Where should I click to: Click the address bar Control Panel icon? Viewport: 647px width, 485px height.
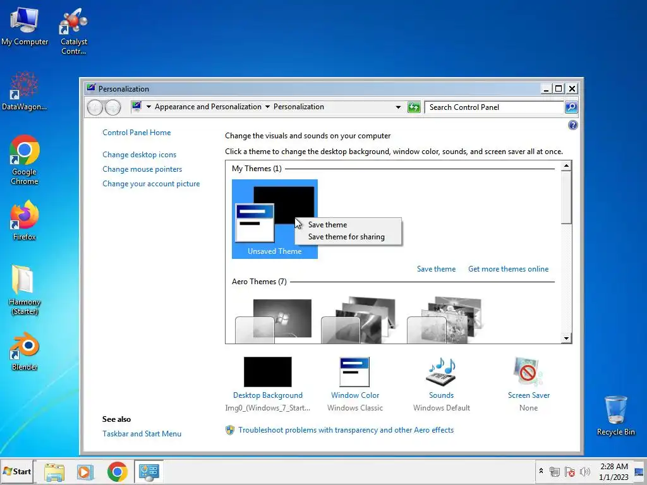[136, 106]
